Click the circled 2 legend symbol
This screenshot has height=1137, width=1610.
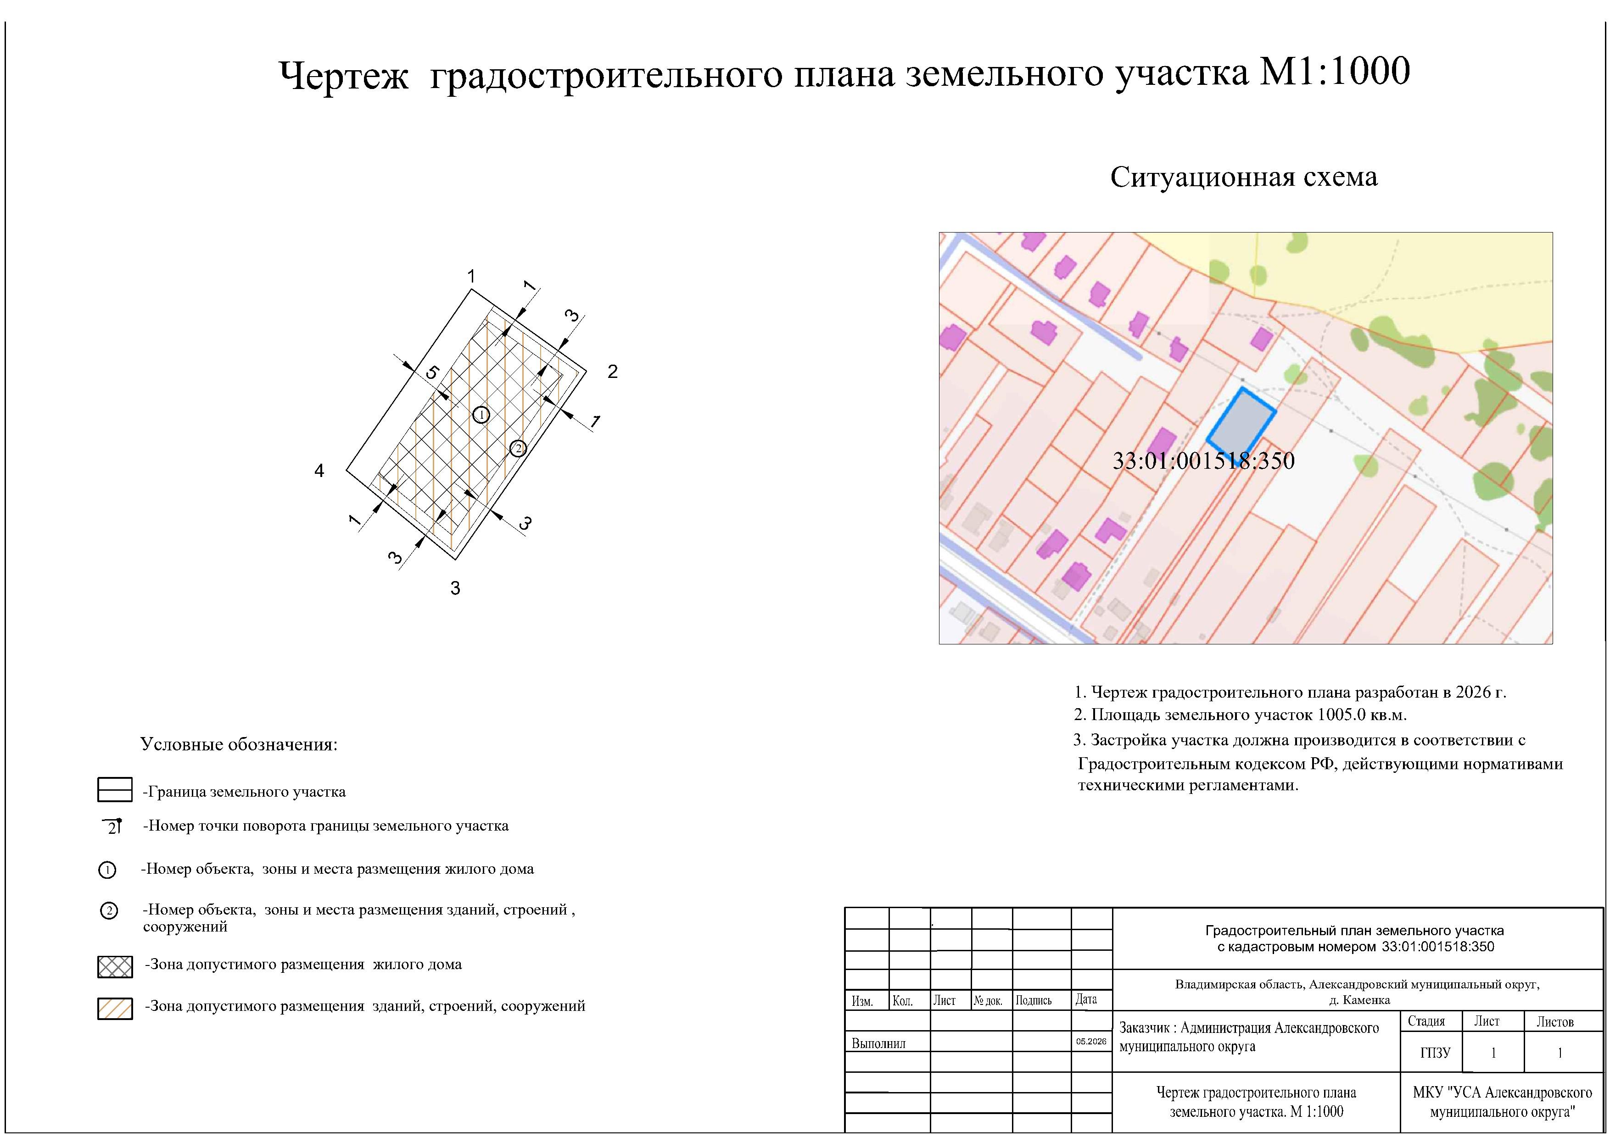[x=109, y=911]
